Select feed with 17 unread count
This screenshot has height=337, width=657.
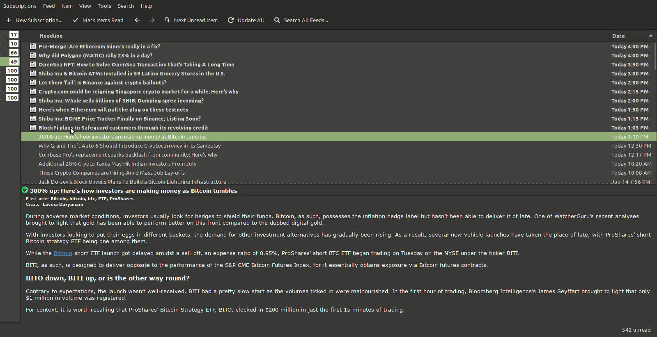click(x=14, y=34)
